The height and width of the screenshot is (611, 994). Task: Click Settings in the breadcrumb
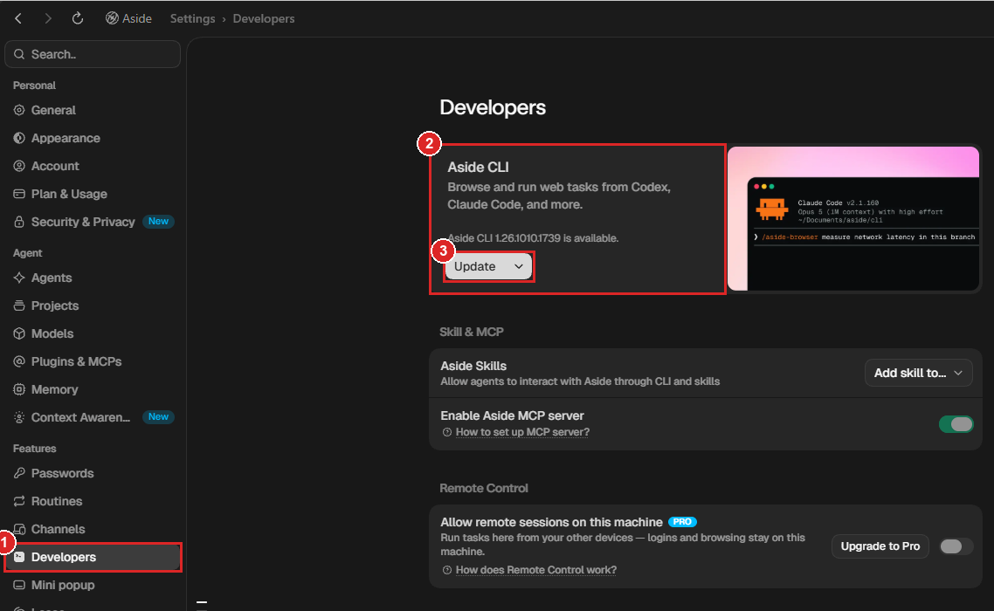pos(192,18)
